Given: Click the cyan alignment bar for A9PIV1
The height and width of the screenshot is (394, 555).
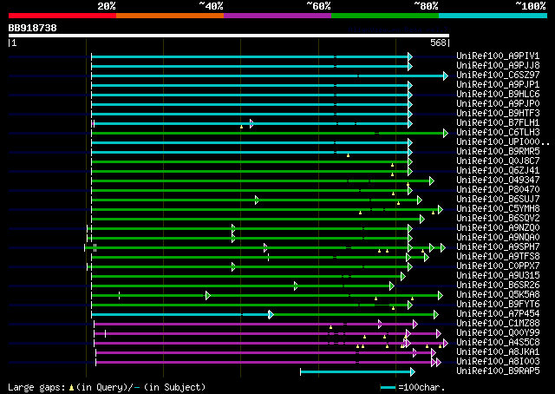Looking at the screenshot, I should [250, 56].
